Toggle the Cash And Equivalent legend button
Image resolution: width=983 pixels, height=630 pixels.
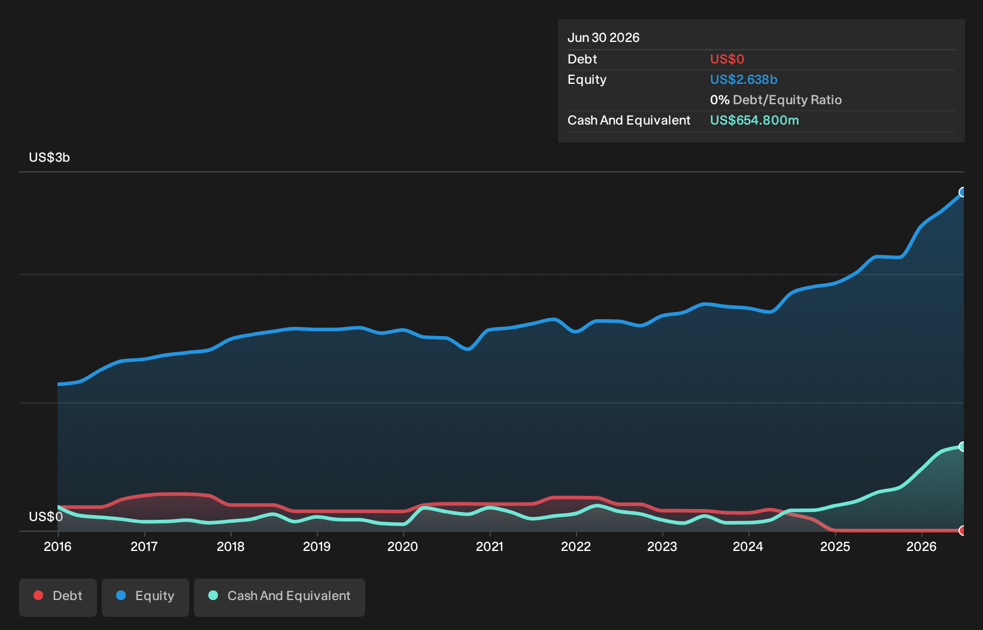[x=280, y=597]
